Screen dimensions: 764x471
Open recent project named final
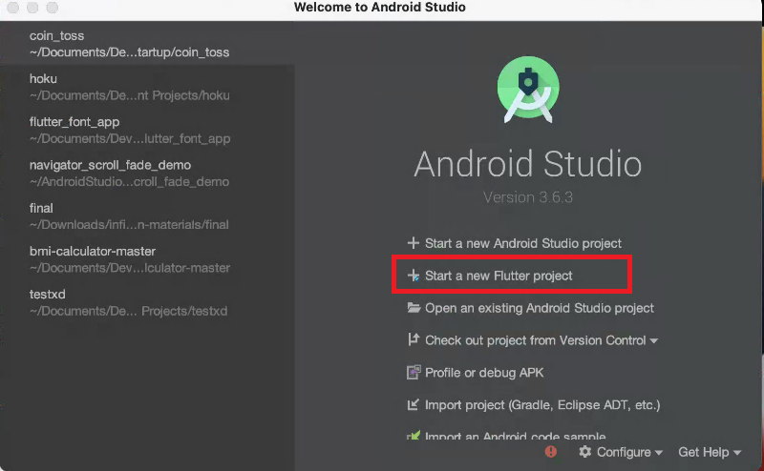click(147, 216)
